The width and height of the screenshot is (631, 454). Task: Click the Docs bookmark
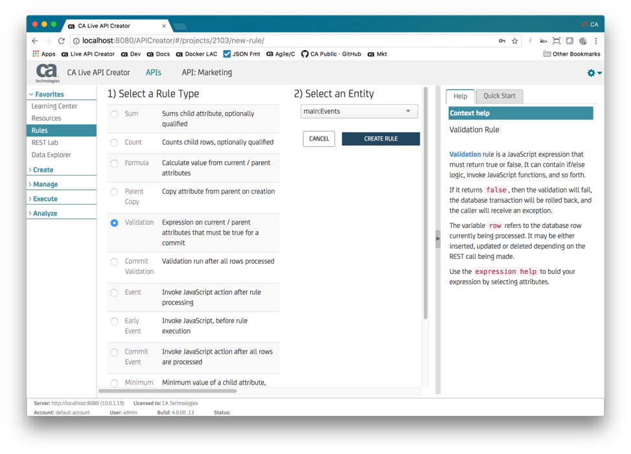click(x=158, y=54)
